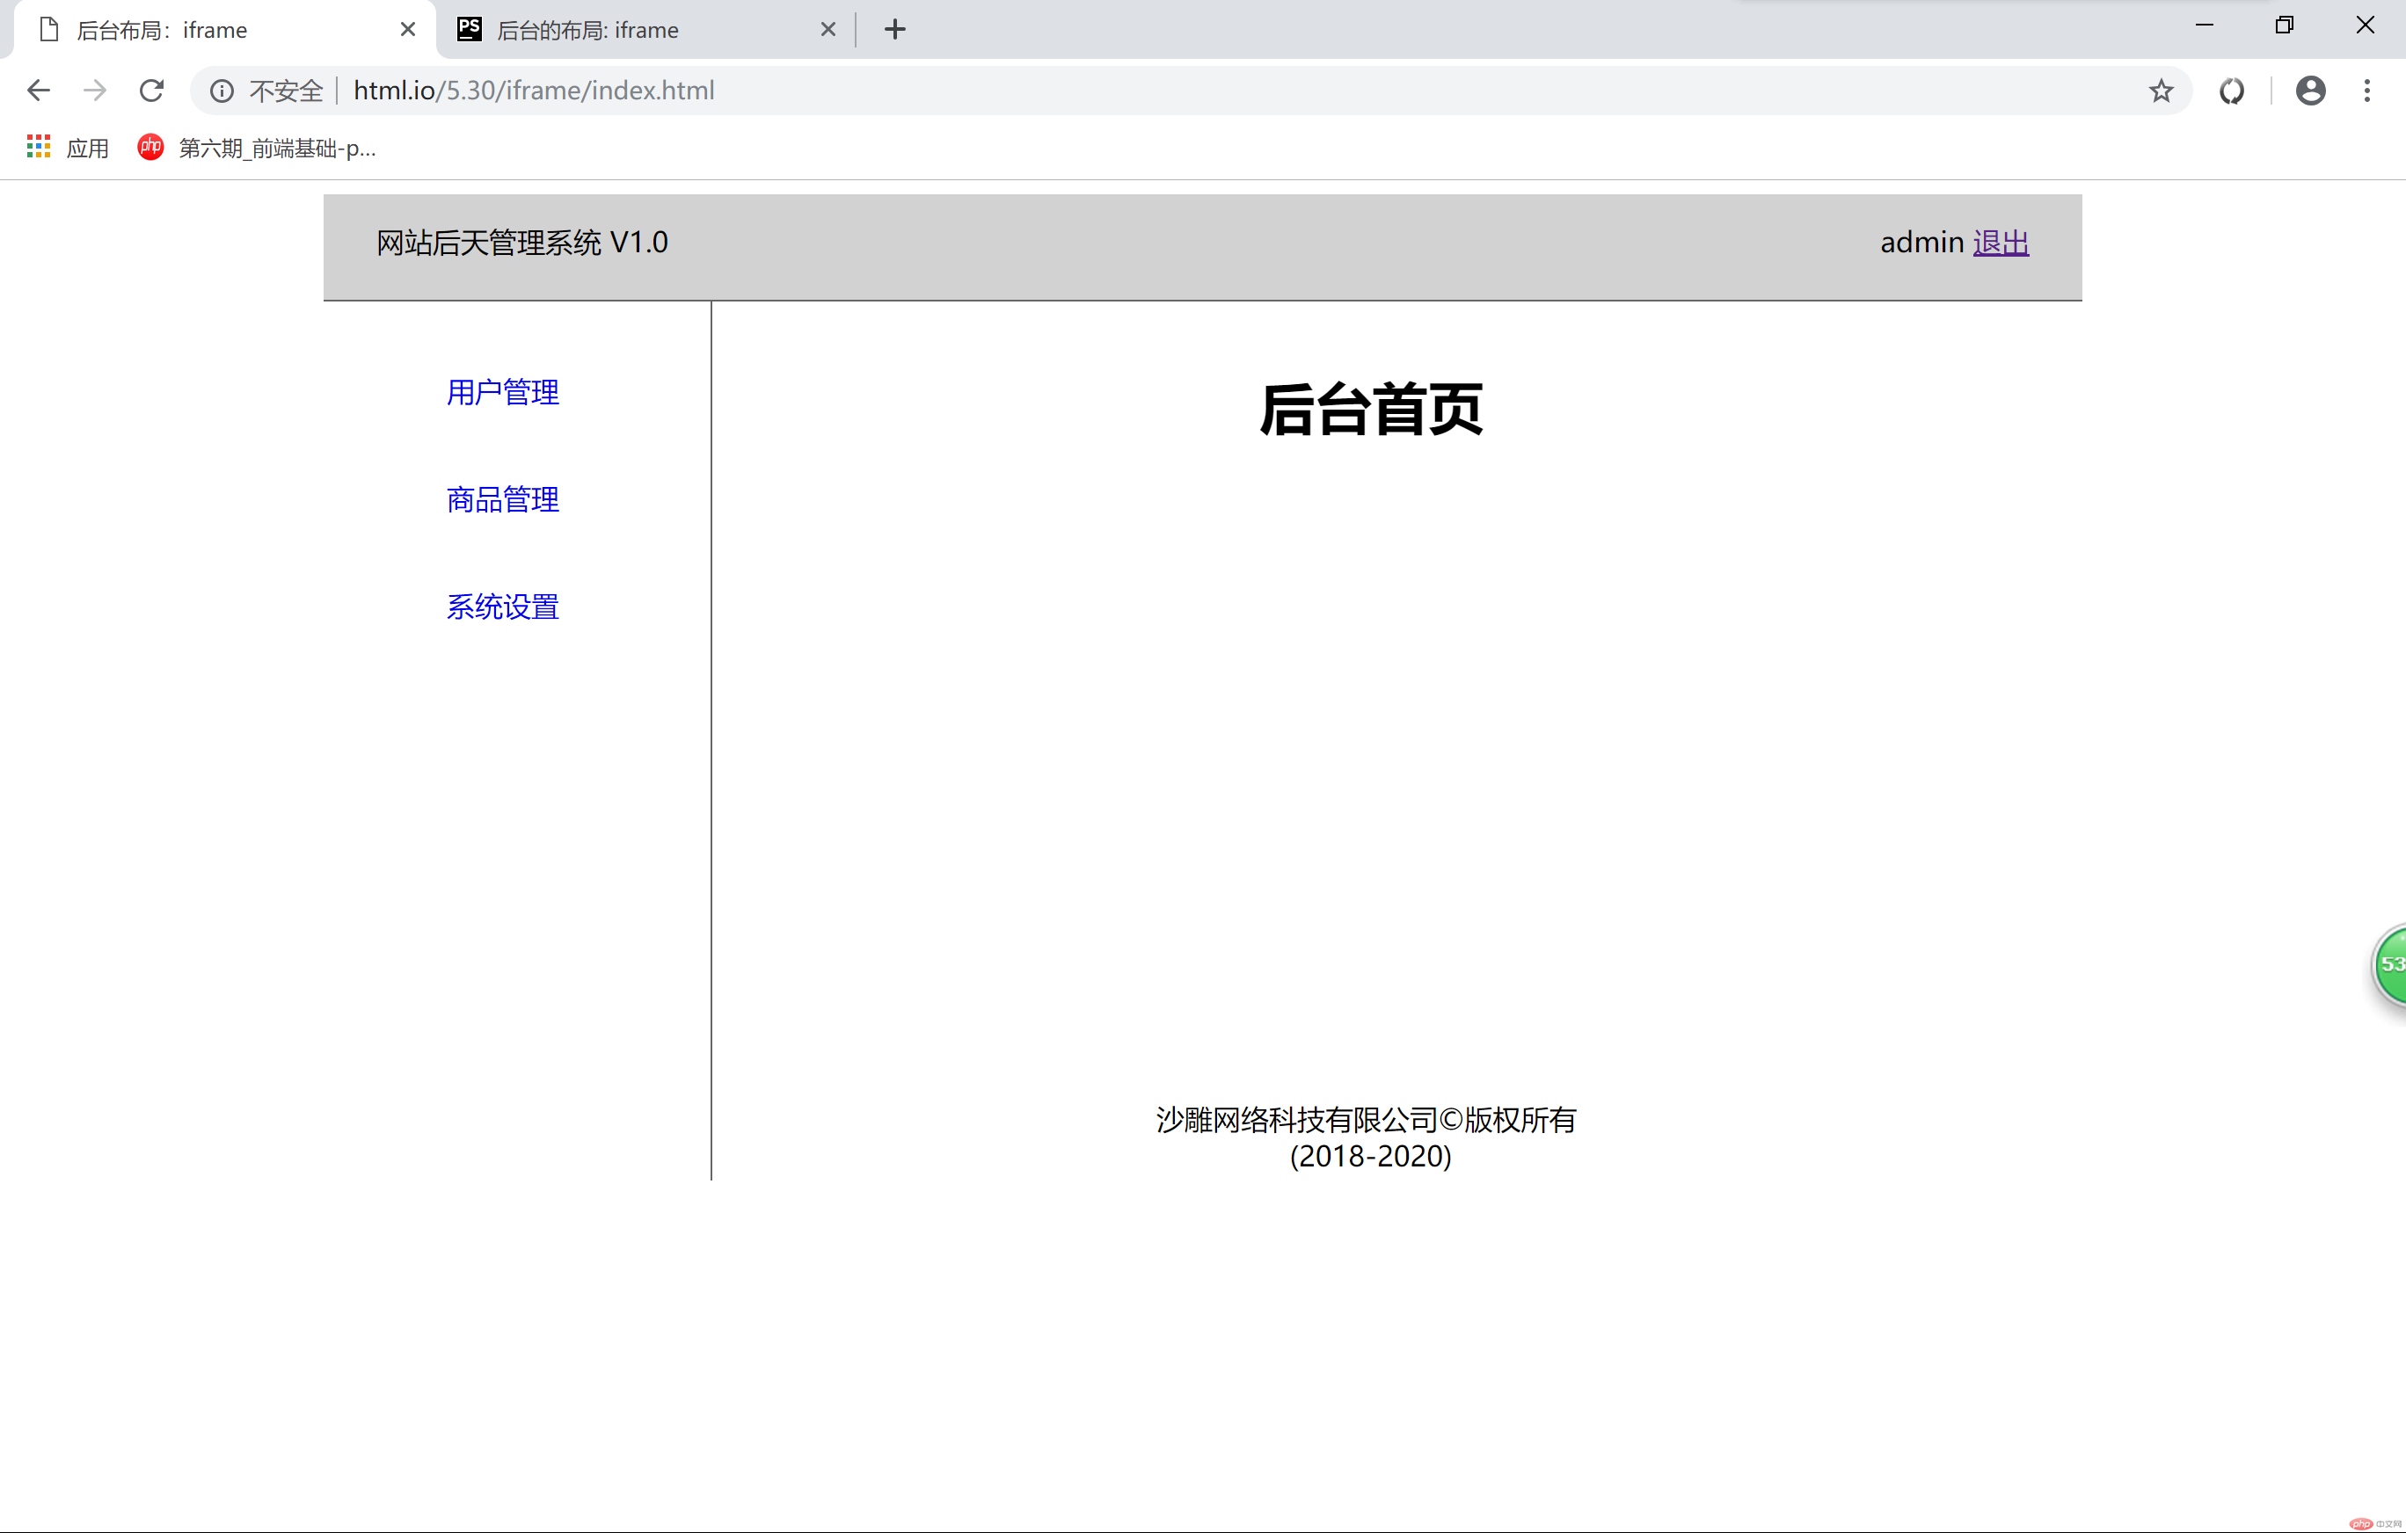Open 商品管理 in the sidebar
Image resolution: width=2406 pixels, height=1533 pixels.
coord(501,499)
